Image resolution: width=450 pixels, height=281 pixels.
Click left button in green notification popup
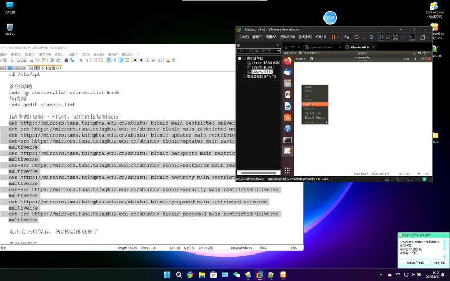415,262
